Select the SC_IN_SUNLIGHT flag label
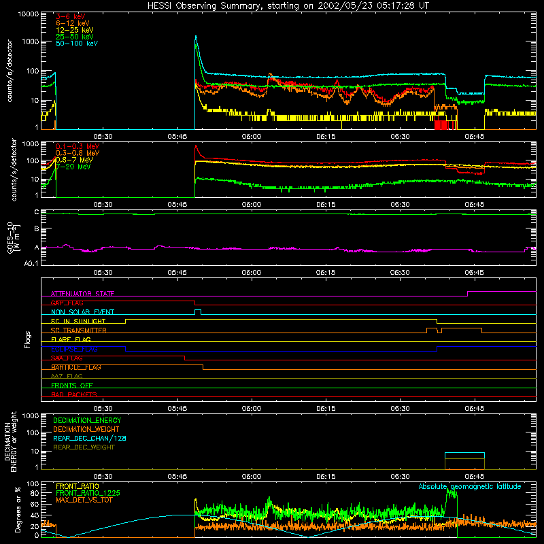 tap(78, 321)
